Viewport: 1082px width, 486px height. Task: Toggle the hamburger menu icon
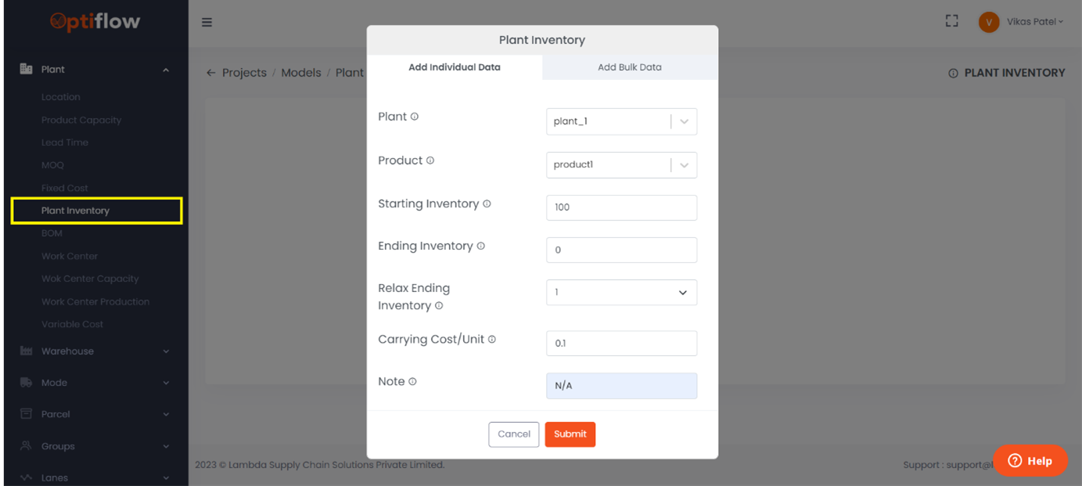[x=207, y=22]
